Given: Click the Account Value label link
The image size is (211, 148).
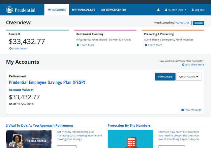Looking at the screenshot, I should click(20, 90).
